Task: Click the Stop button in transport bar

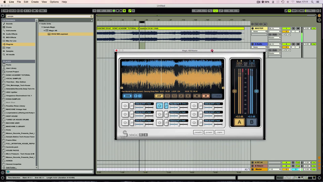Action: pyautogui.click(x=117, y=11)
